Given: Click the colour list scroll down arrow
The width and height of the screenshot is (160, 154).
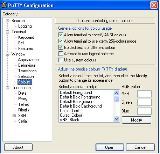Looking at the screenshot, I should pos(116,119).
